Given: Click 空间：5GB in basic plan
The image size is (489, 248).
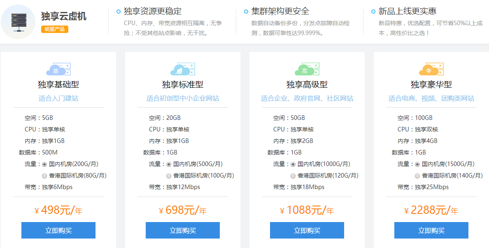Looking at the screenshot, I should 39,118.
